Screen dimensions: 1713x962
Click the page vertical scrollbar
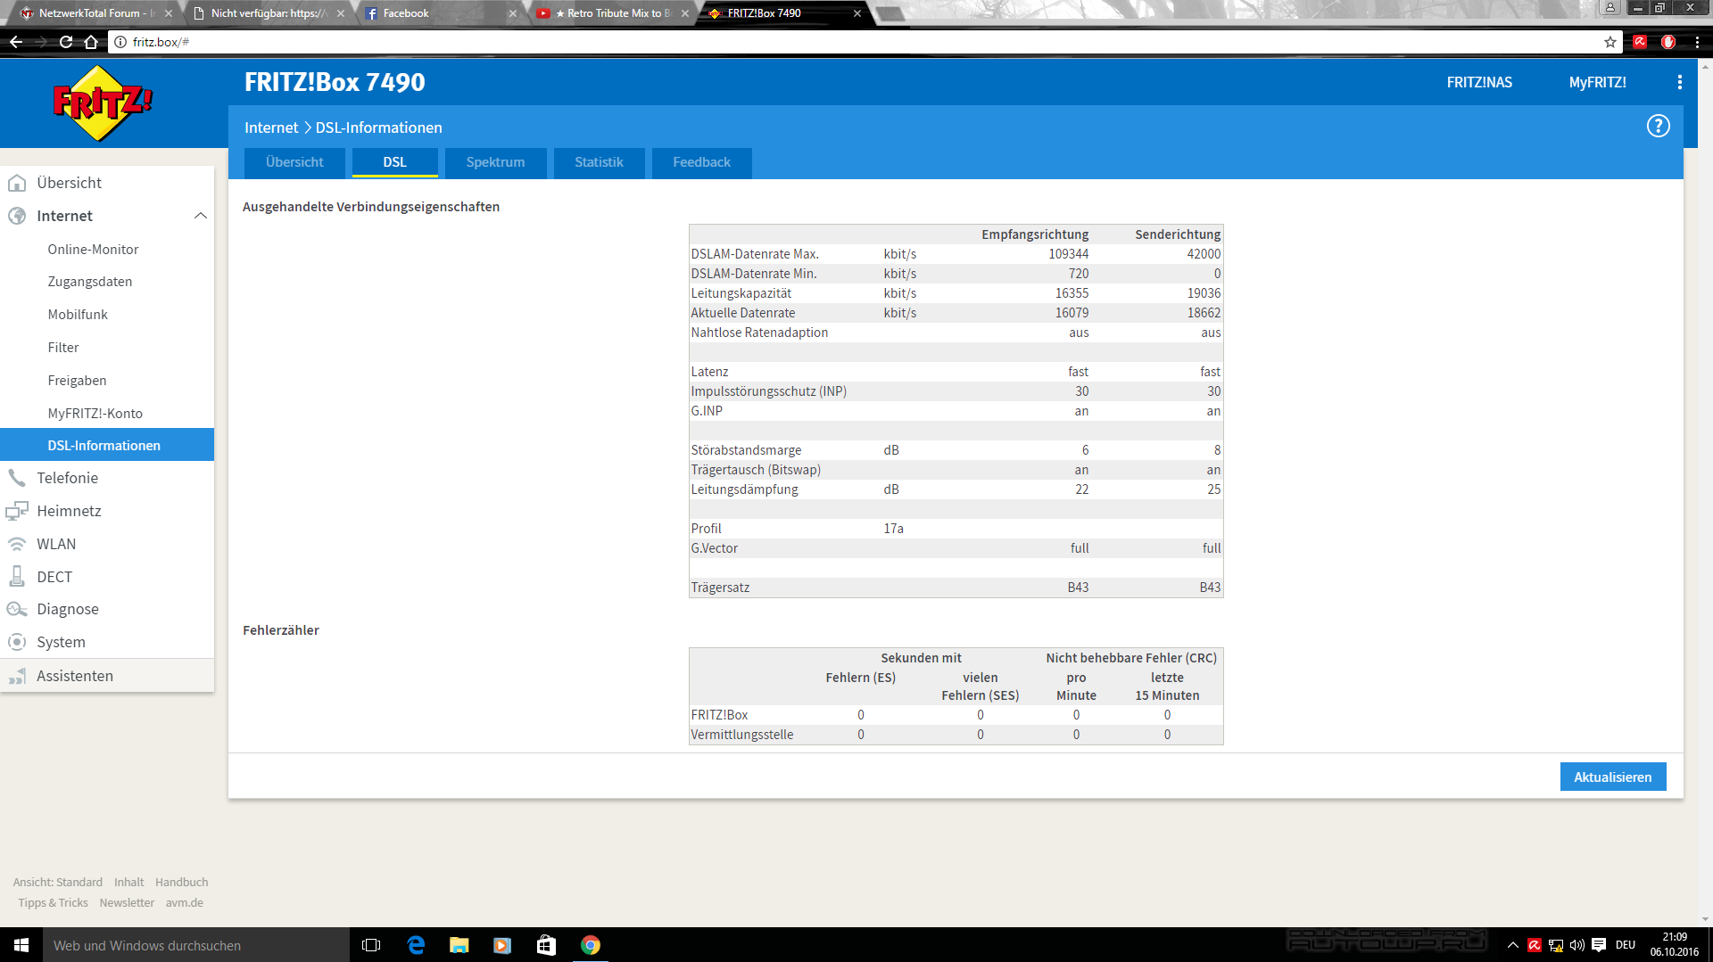point(1705,492)
